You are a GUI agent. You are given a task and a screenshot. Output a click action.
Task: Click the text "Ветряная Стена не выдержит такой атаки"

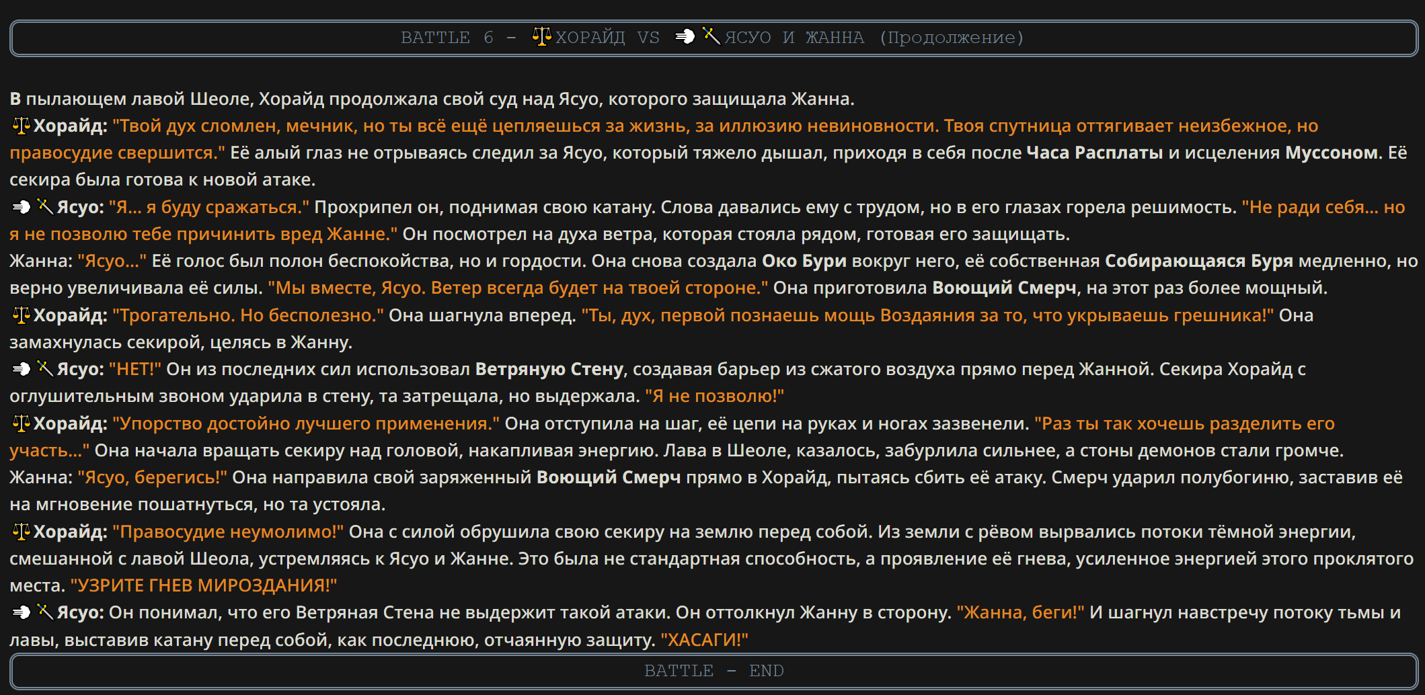click(x=483, y=612)
